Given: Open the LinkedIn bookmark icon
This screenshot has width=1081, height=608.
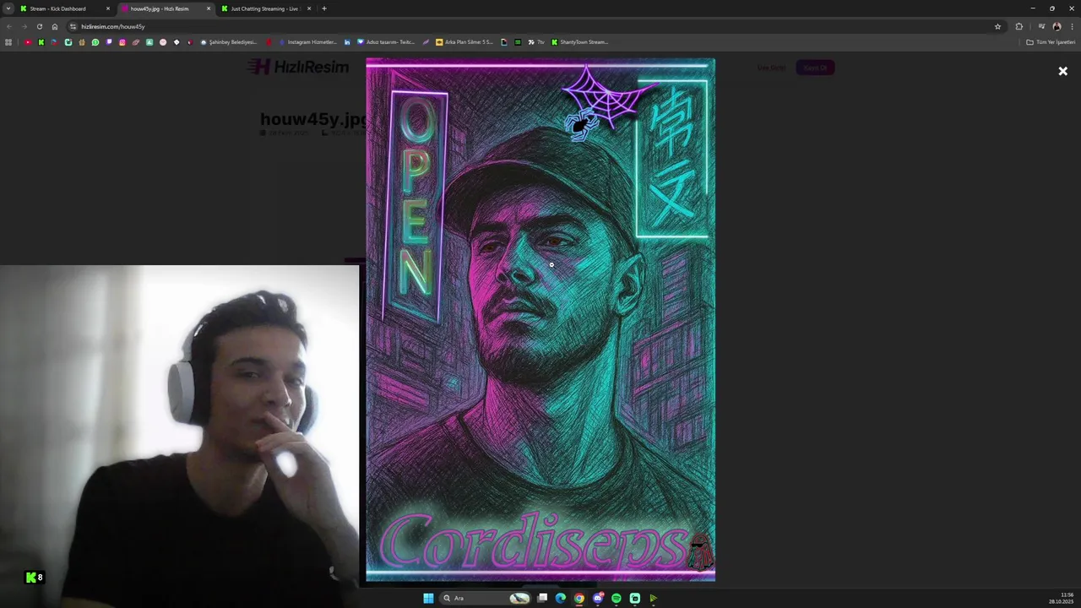Looking at the screenshot, I should tap(347, 42).
